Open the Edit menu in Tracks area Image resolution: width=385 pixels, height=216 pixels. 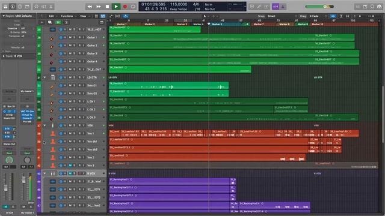point(51,16)
